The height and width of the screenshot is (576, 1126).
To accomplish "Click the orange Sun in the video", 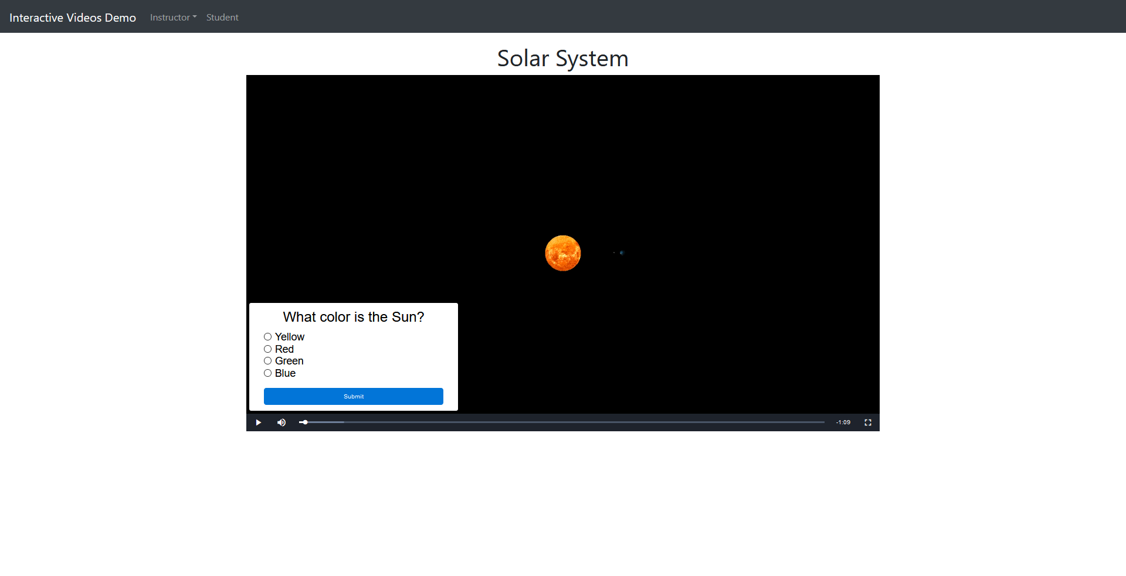I will (x=563, y=253).
